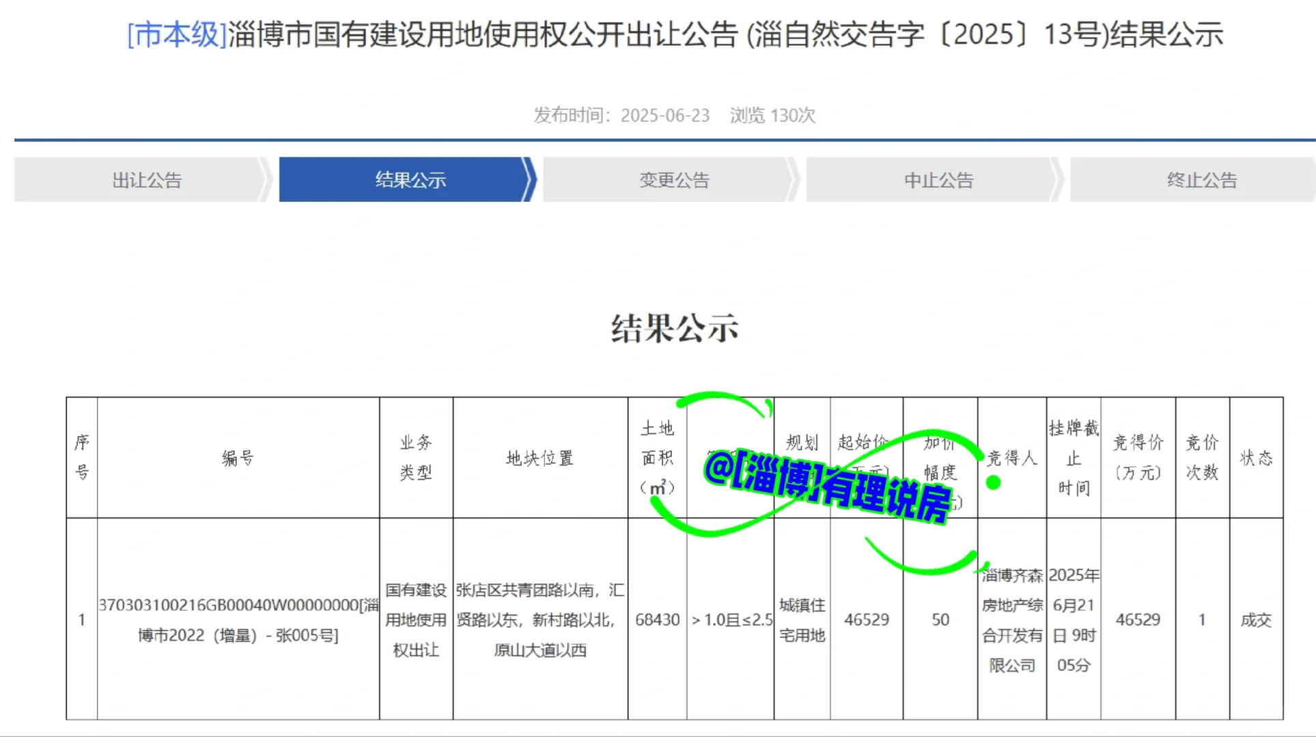
Task: Click the 竞价次数 column header
Action: tap(1202, 457)
